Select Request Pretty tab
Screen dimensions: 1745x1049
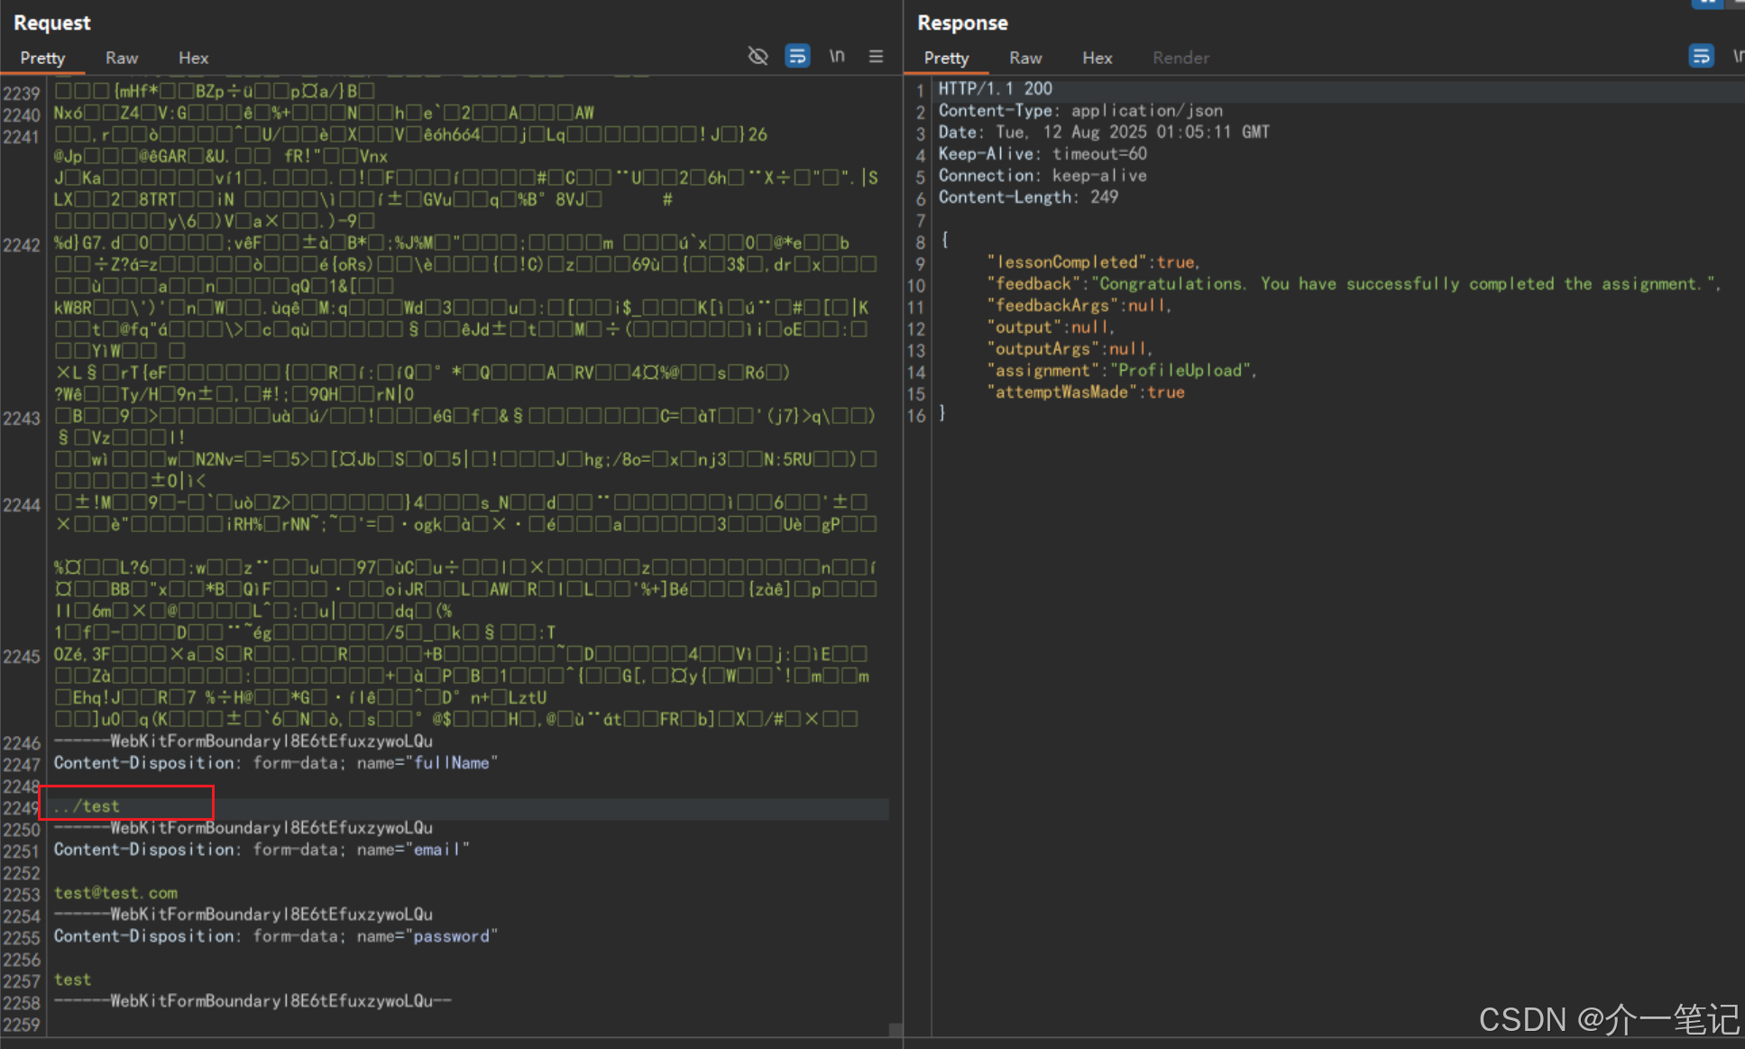click(x=42, y=58)
